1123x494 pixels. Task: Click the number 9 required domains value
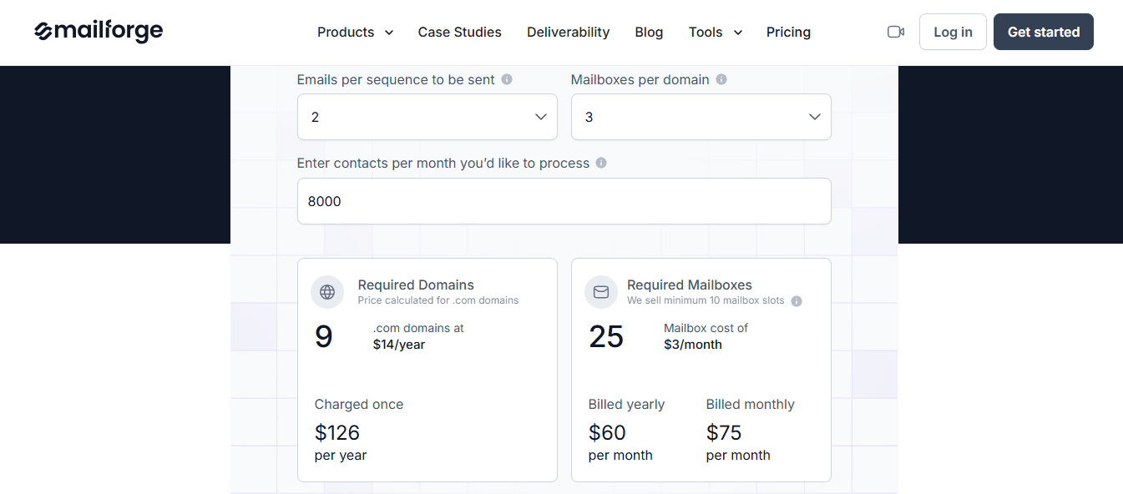coord(324,336)
